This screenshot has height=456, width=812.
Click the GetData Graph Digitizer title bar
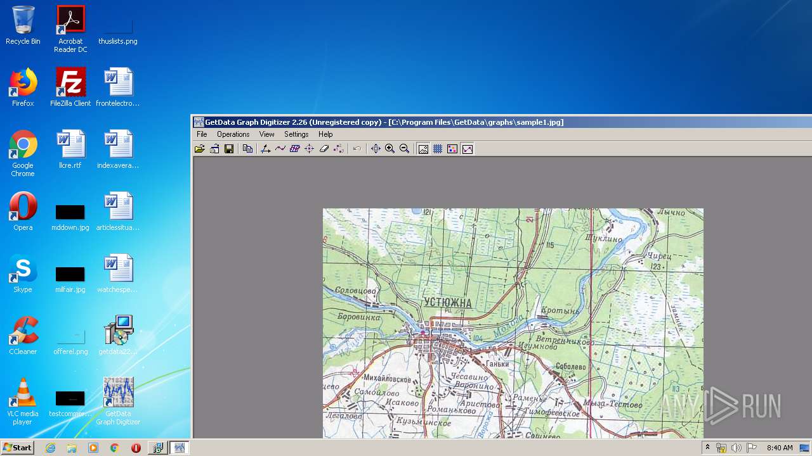point(501,122)
